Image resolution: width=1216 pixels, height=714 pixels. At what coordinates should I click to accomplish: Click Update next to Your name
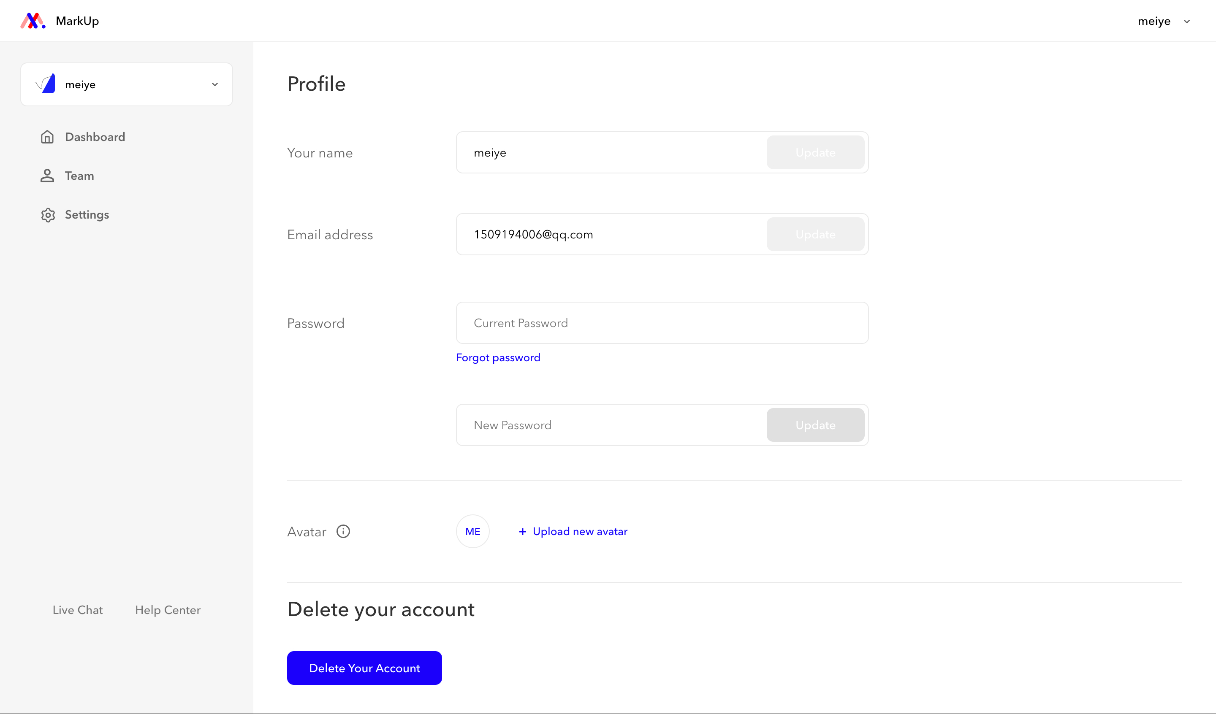coord(815,152)
